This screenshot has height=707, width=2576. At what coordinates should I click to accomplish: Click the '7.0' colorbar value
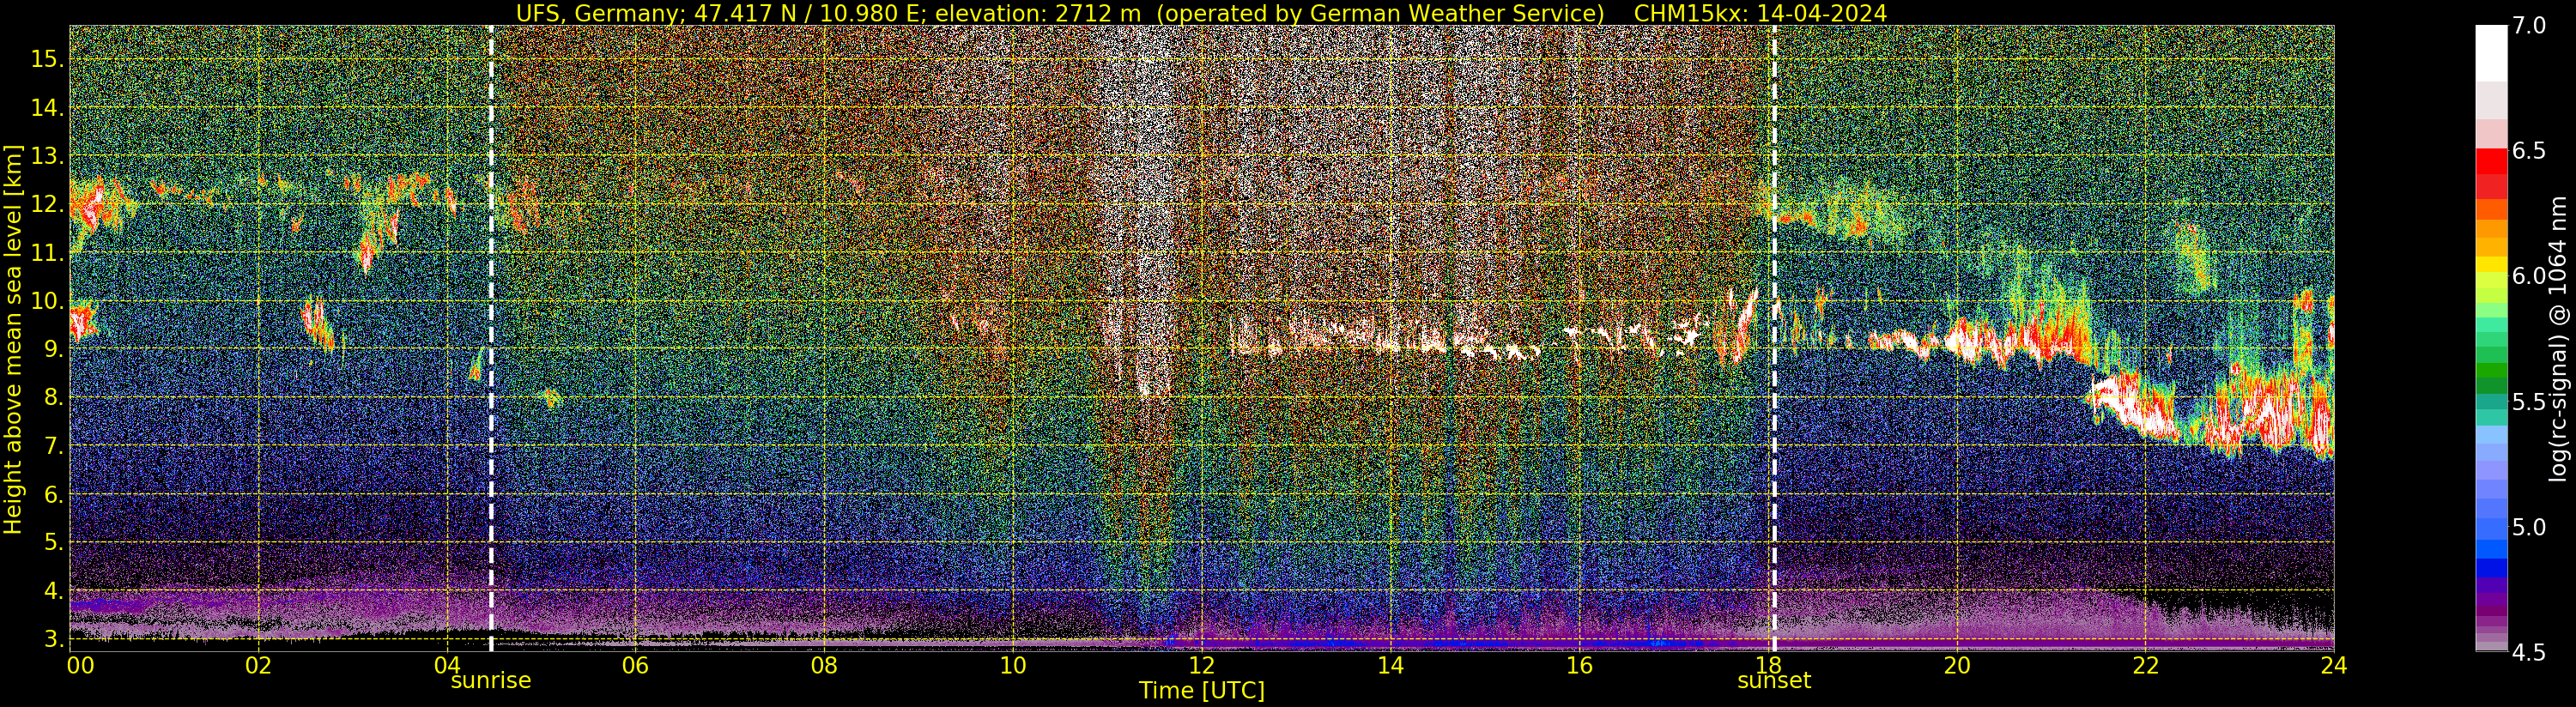pos(2529,26)
